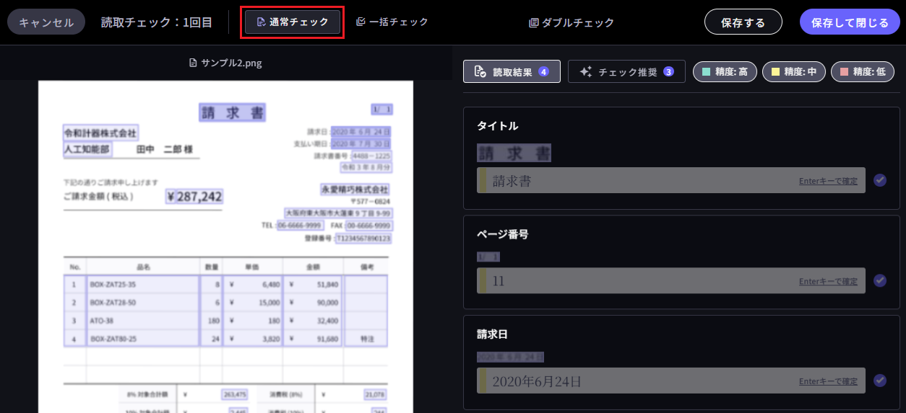Select 人工知能部 on the invoice
Image resolution: width=906 pixels, height=413 pixels.
coord(87,149)
